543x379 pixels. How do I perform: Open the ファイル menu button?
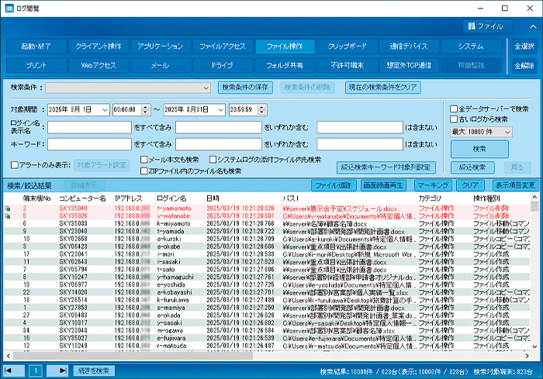tap(488, 26)
